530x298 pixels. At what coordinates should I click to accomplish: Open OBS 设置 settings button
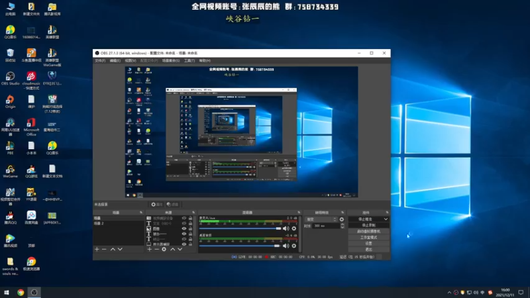pyautogui.click(x=368, y=244)
